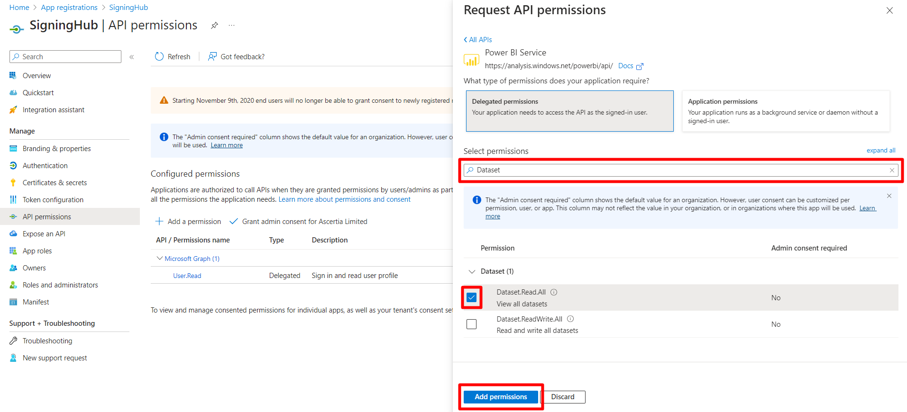
Task: Click the Add permissions button
Action: click(x=501, y=397)
